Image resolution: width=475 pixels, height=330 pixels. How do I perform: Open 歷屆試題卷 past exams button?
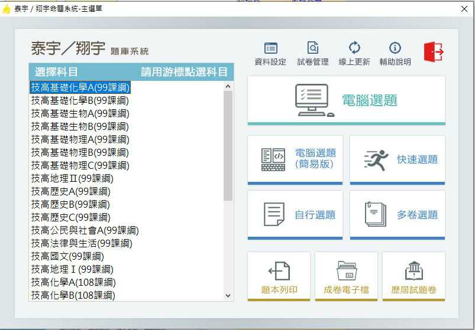pos(414,276)
